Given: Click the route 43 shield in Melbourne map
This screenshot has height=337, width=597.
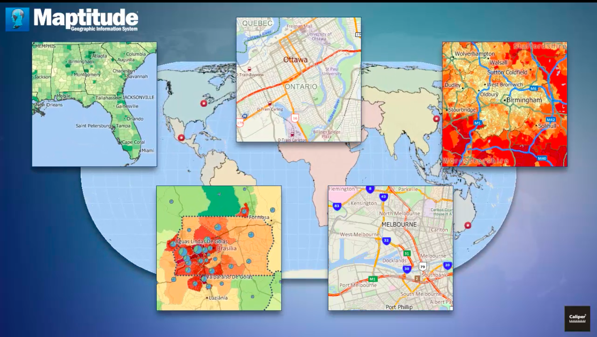Looking at the screenshot, I should click(383, 197).
